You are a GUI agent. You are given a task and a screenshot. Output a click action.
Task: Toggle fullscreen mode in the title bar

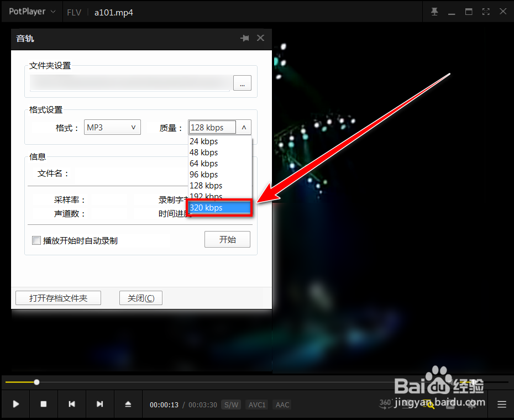coord(486,12)
